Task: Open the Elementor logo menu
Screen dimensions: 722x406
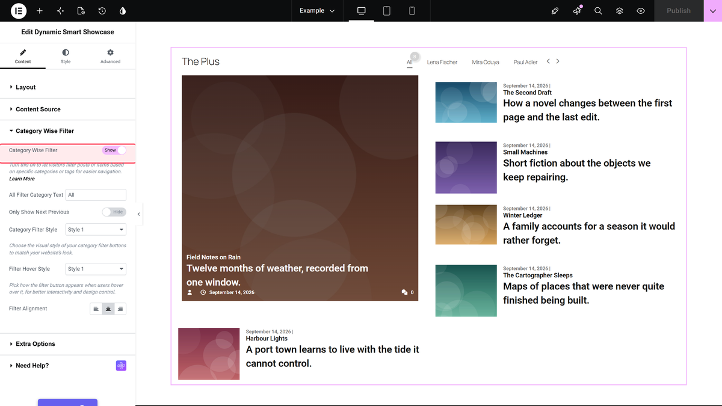Action: [18, 11]
